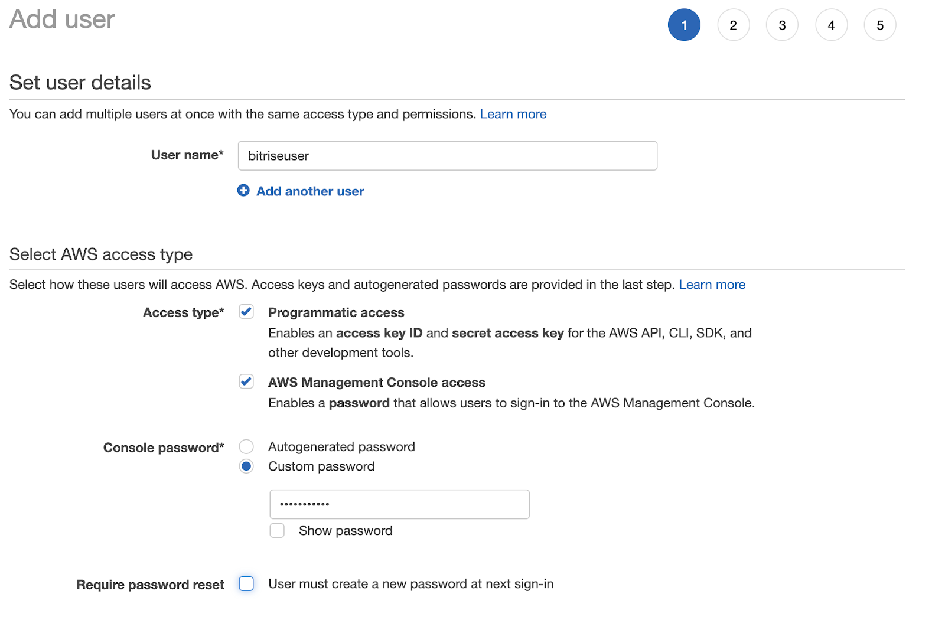Uncheck the Programmatic access checkbox
The image size is (945, 633).
tap(246, 312)
